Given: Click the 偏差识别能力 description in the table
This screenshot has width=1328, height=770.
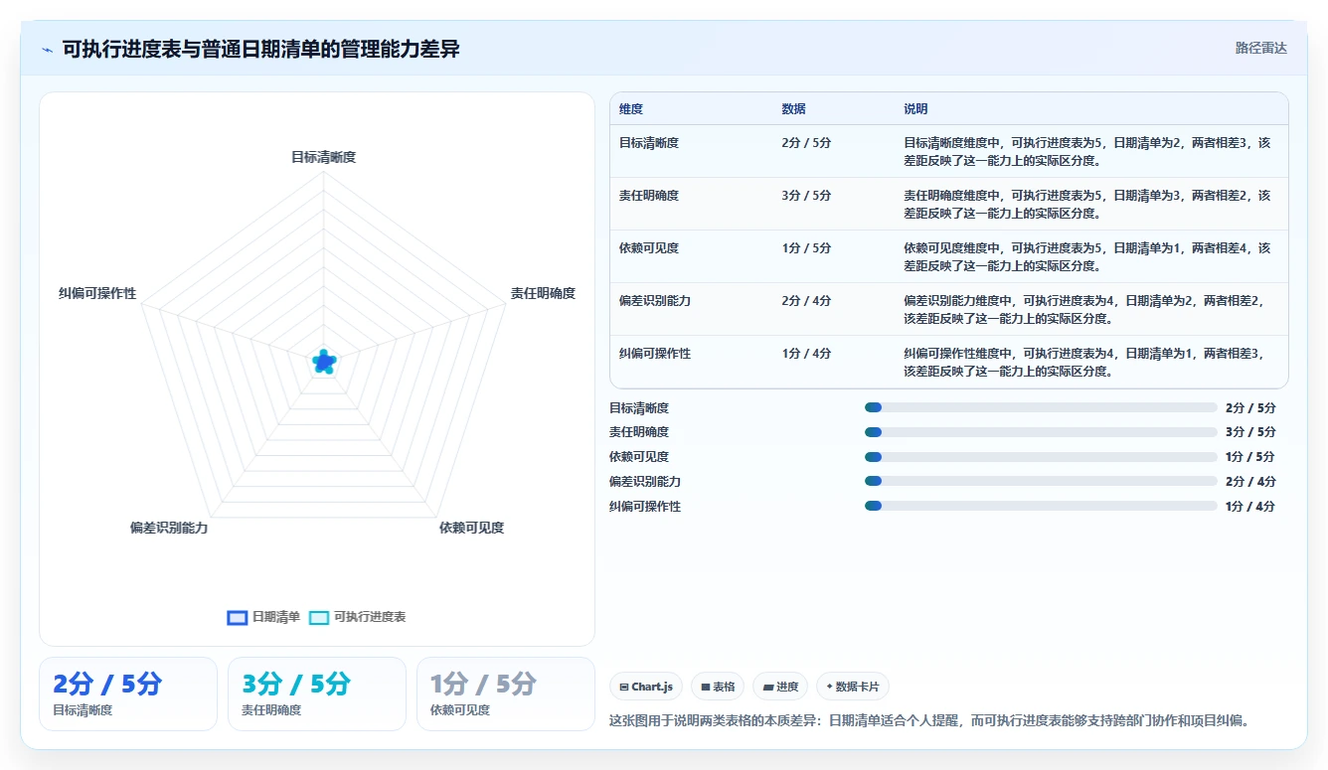Looking at the screenshot, I should 1083,310.
